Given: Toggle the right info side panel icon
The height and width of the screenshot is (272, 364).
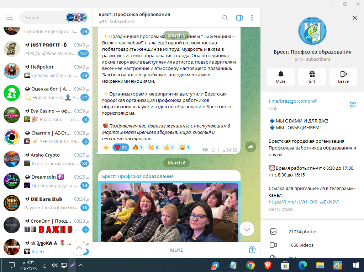Looking at the screenshot, I should point(239,18).
